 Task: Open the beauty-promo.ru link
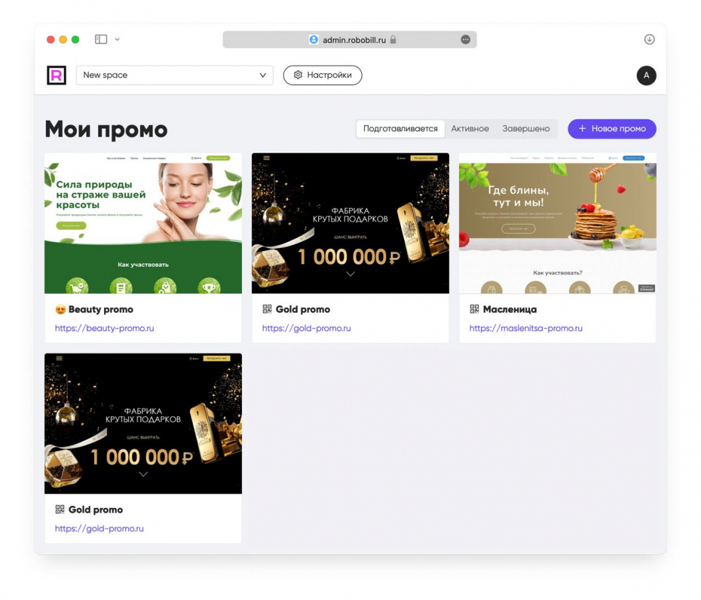point(104,328)
